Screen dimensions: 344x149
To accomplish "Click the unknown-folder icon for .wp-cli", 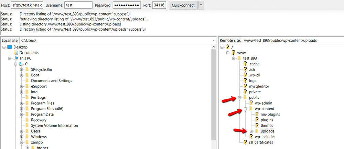I will click(x=245, y=75).
